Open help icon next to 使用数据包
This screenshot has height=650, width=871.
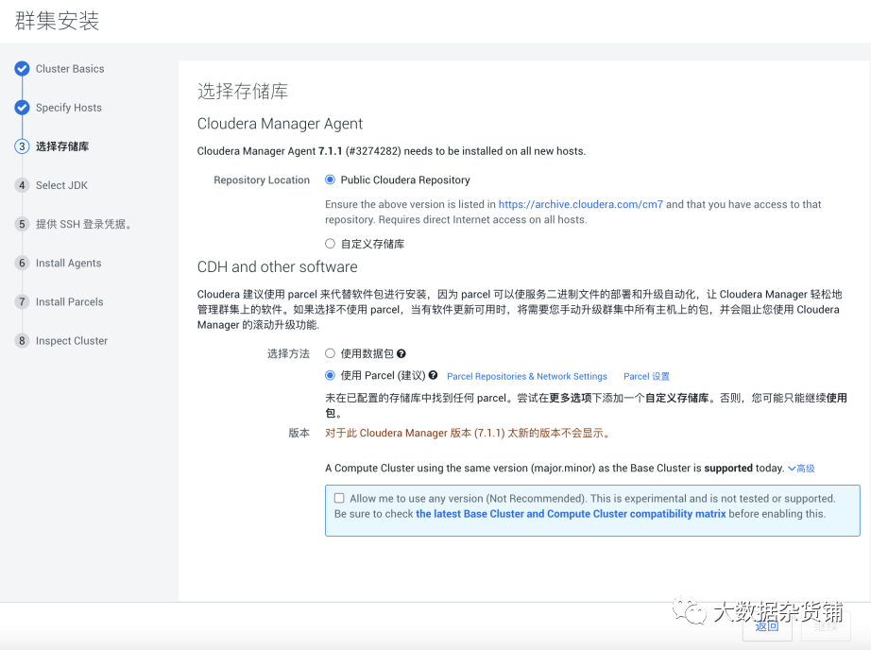click(x=401, y=354)
